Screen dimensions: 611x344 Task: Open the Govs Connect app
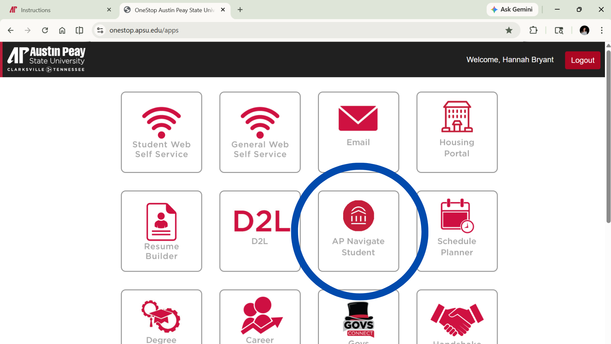[x=358, y=322]
